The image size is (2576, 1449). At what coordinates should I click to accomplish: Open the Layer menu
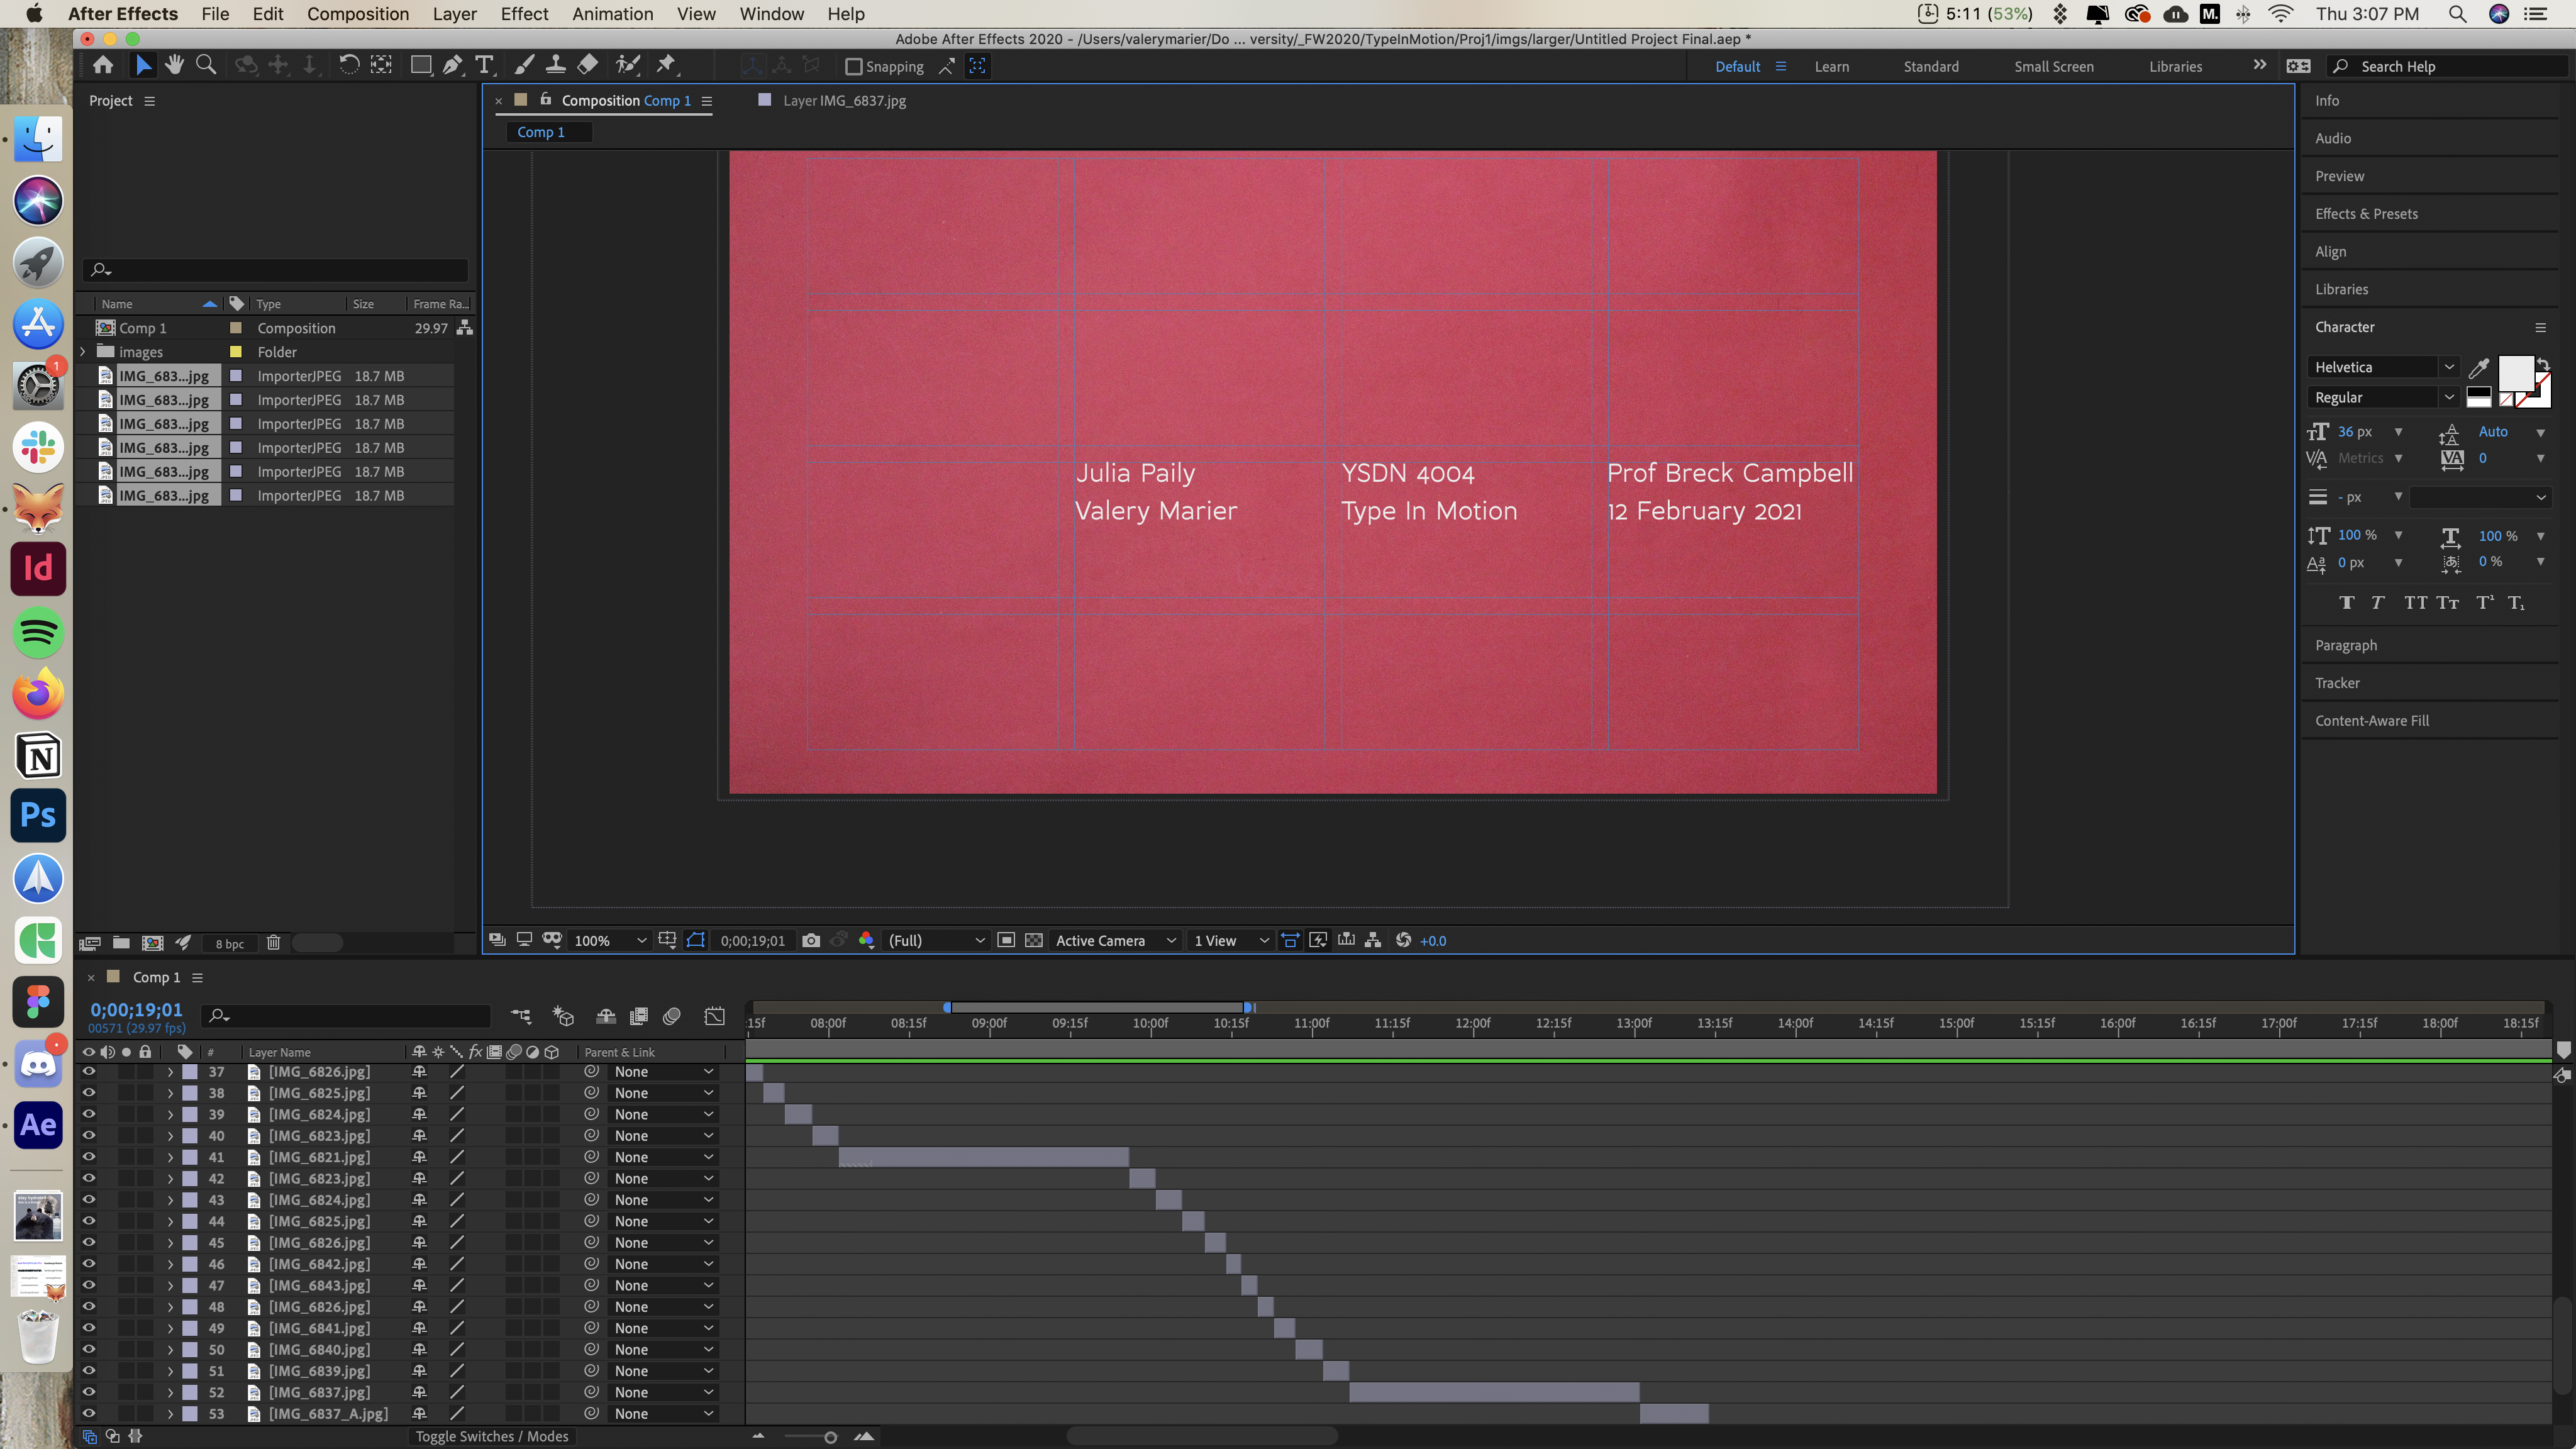pos(454,14)
